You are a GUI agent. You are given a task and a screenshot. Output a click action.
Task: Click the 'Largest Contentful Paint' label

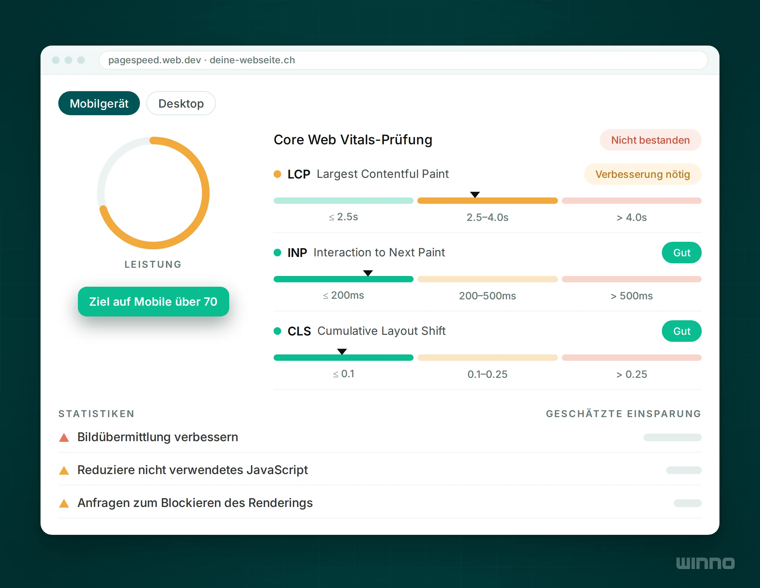coord(383,174)
